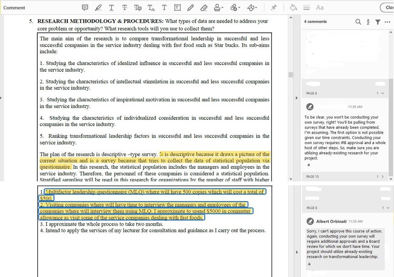Collapse the comments pane with side arrow

[297, 98]
